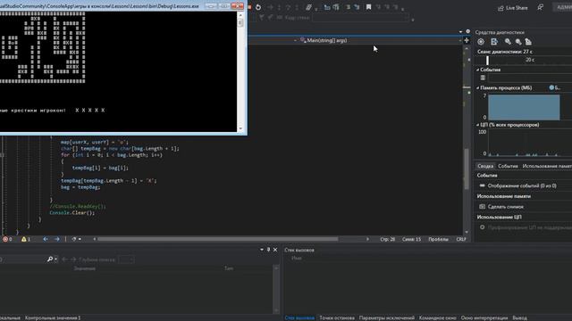Viewport: 572px width, 321px height.
Task: Click the errors count indicator
Action: [x=7, y=239]
